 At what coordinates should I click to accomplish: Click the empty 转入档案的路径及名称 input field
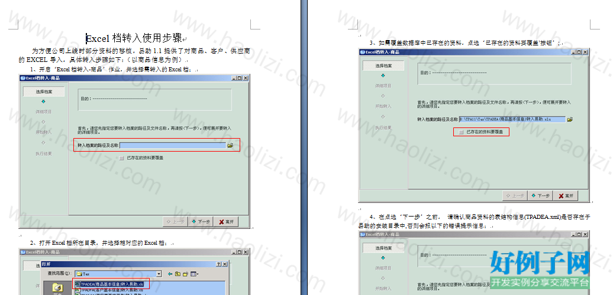tap(173, 145)
